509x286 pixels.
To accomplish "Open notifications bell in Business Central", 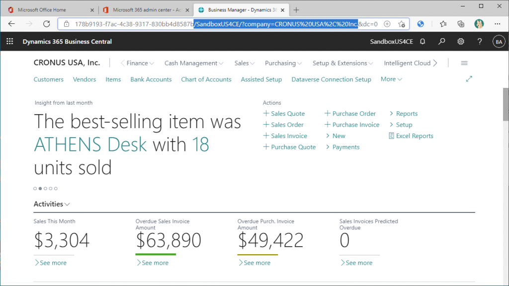I will click(423, 42).
